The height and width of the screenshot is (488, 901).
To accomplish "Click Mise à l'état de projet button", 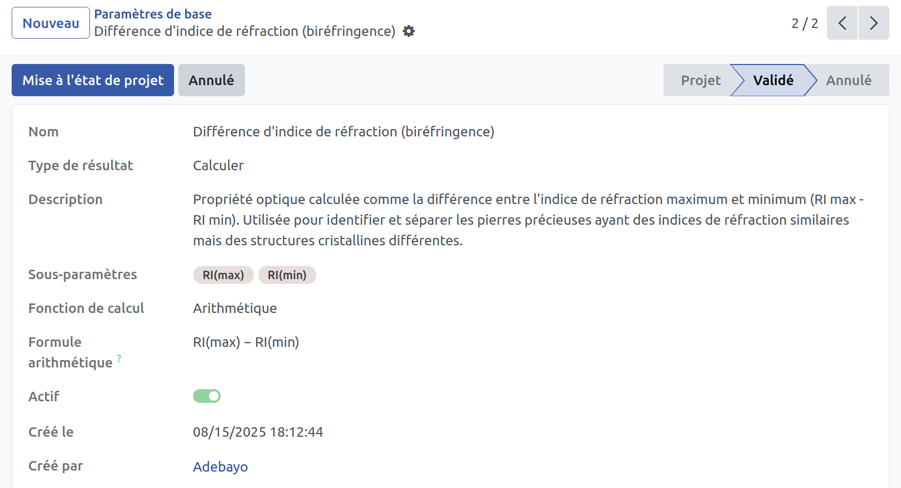I will [x=93, y=80].
